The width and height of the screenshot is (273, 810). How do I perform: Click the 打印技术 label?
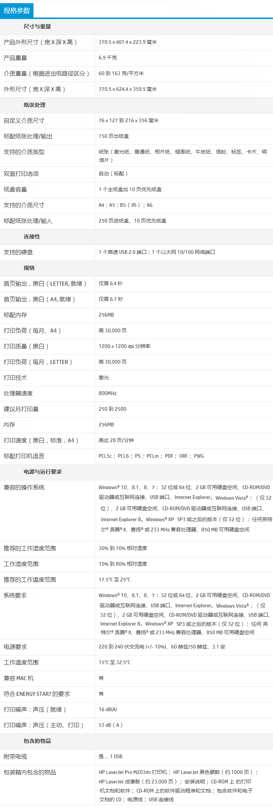tap(15, 378)
